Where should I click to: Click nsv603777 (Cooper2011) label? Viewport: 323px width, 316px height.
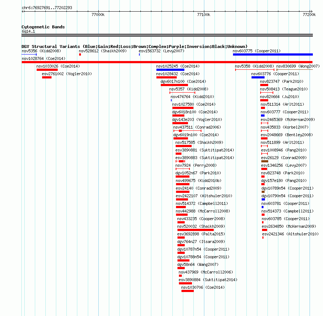[x=285, y=112]
